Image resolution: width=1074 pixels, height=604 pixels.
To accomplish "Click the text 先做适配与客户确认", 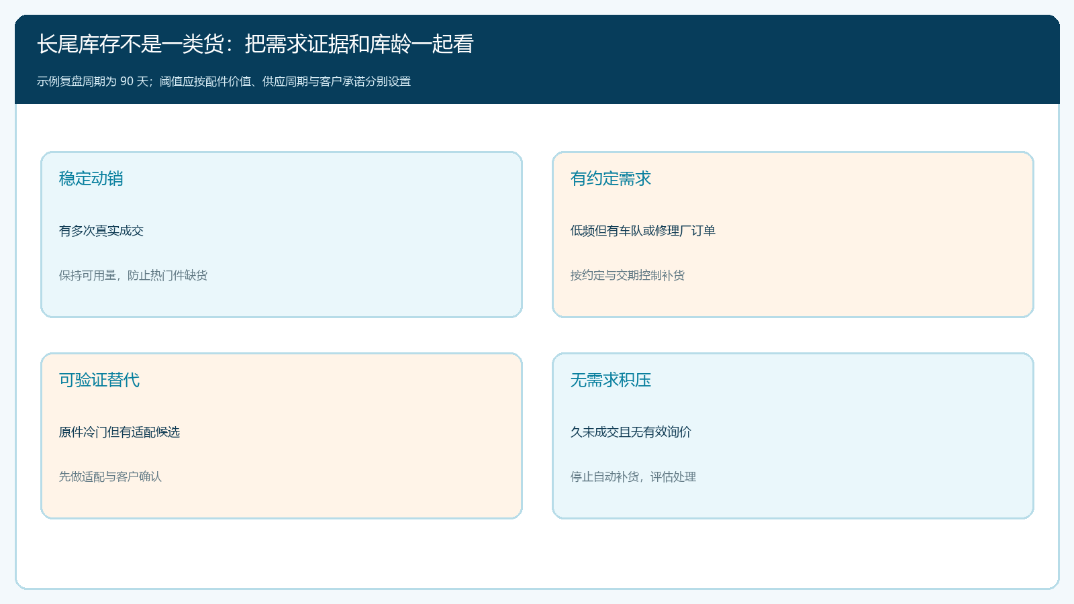I will coord(110,476).
